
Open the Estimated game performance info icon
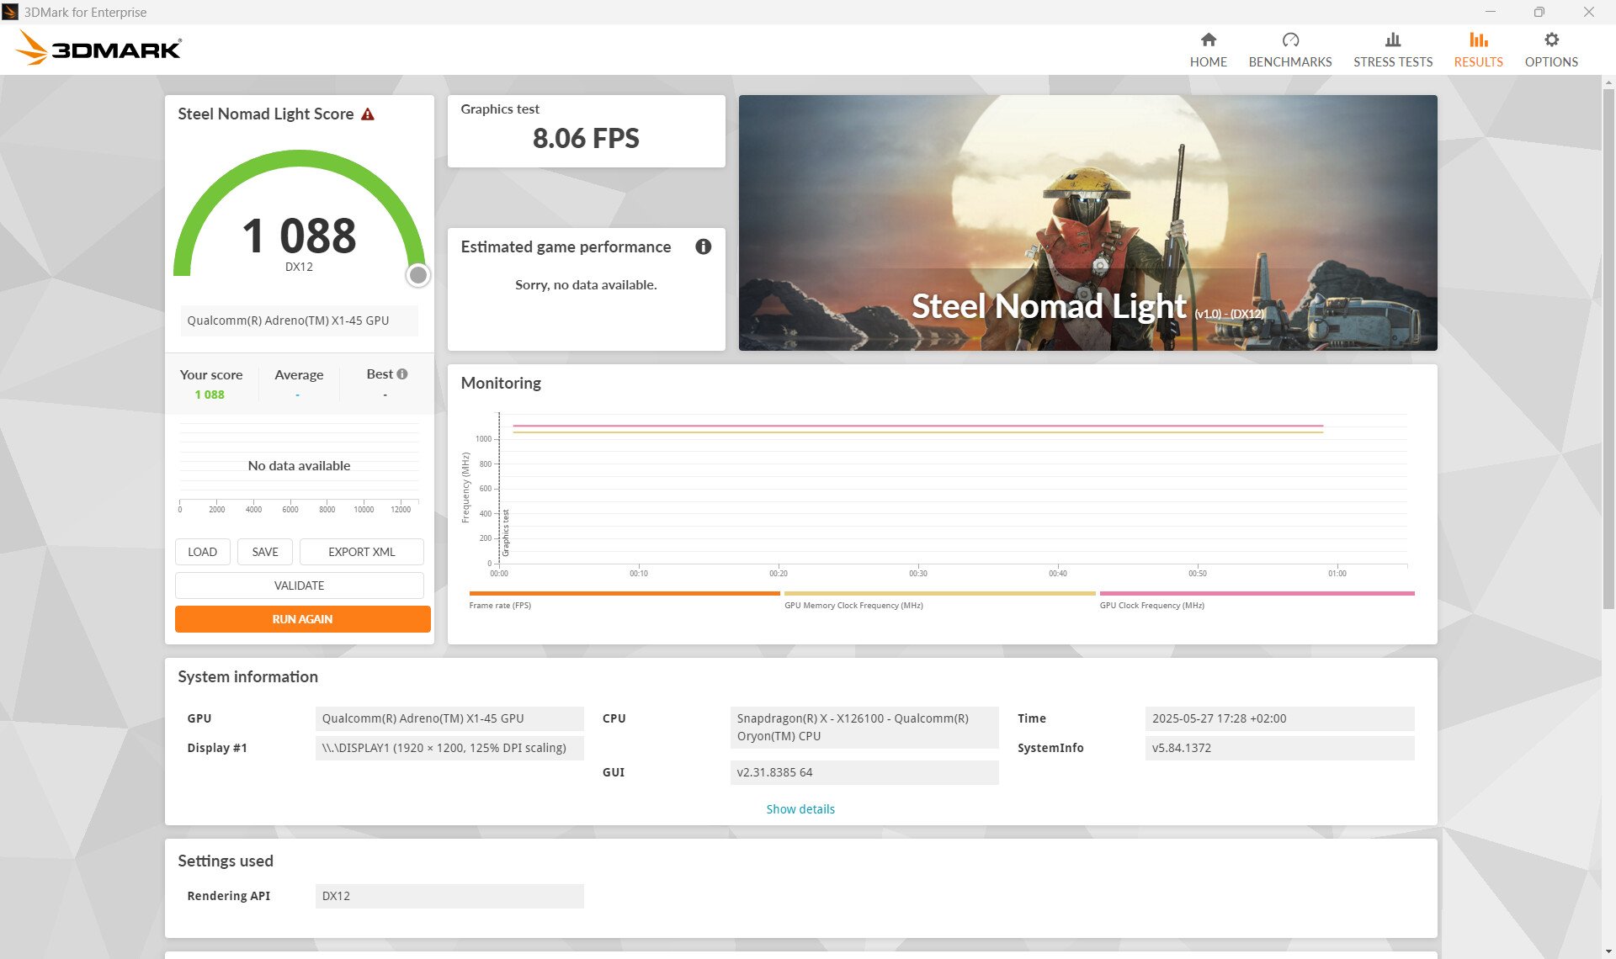pyautogui.click(x=703, y=246)
